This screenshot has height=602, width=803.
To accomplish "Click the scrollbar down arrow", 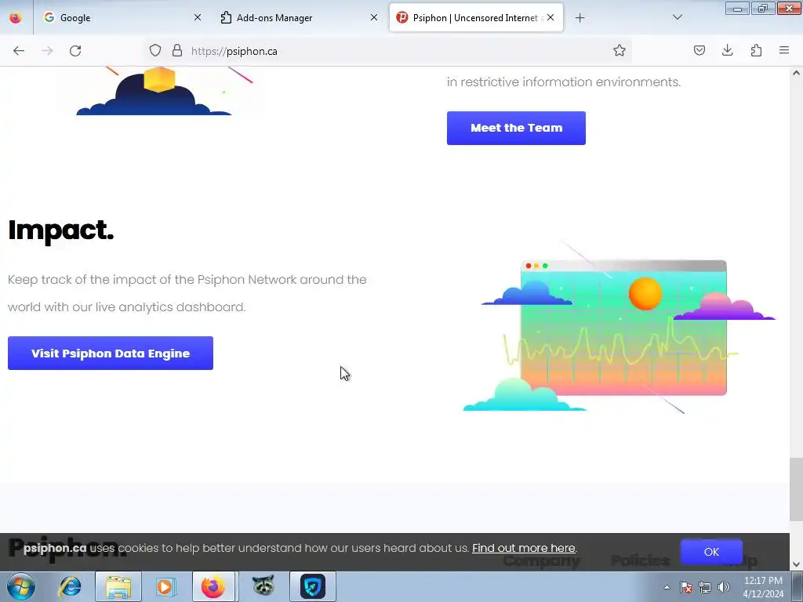I will coord(796,564).
